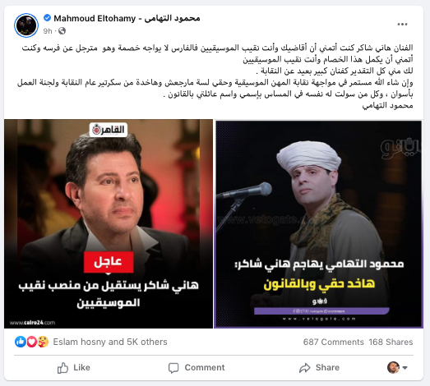Click the globe public-audience icon
430x386 pixels.
pos(62,31)
